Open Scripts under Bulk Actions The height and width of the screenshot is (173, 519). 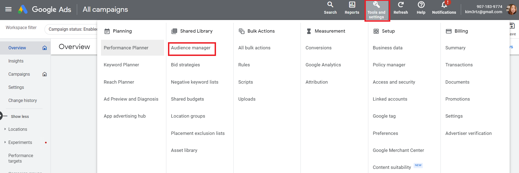(x=246, y=82)
